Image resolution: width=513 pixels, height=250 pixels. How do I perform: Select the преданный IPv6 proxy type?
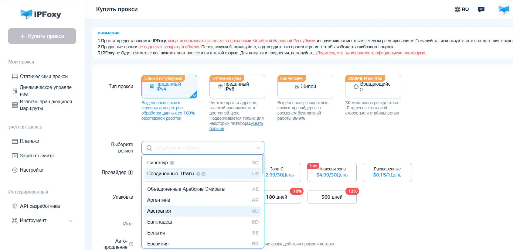(237, 87)
